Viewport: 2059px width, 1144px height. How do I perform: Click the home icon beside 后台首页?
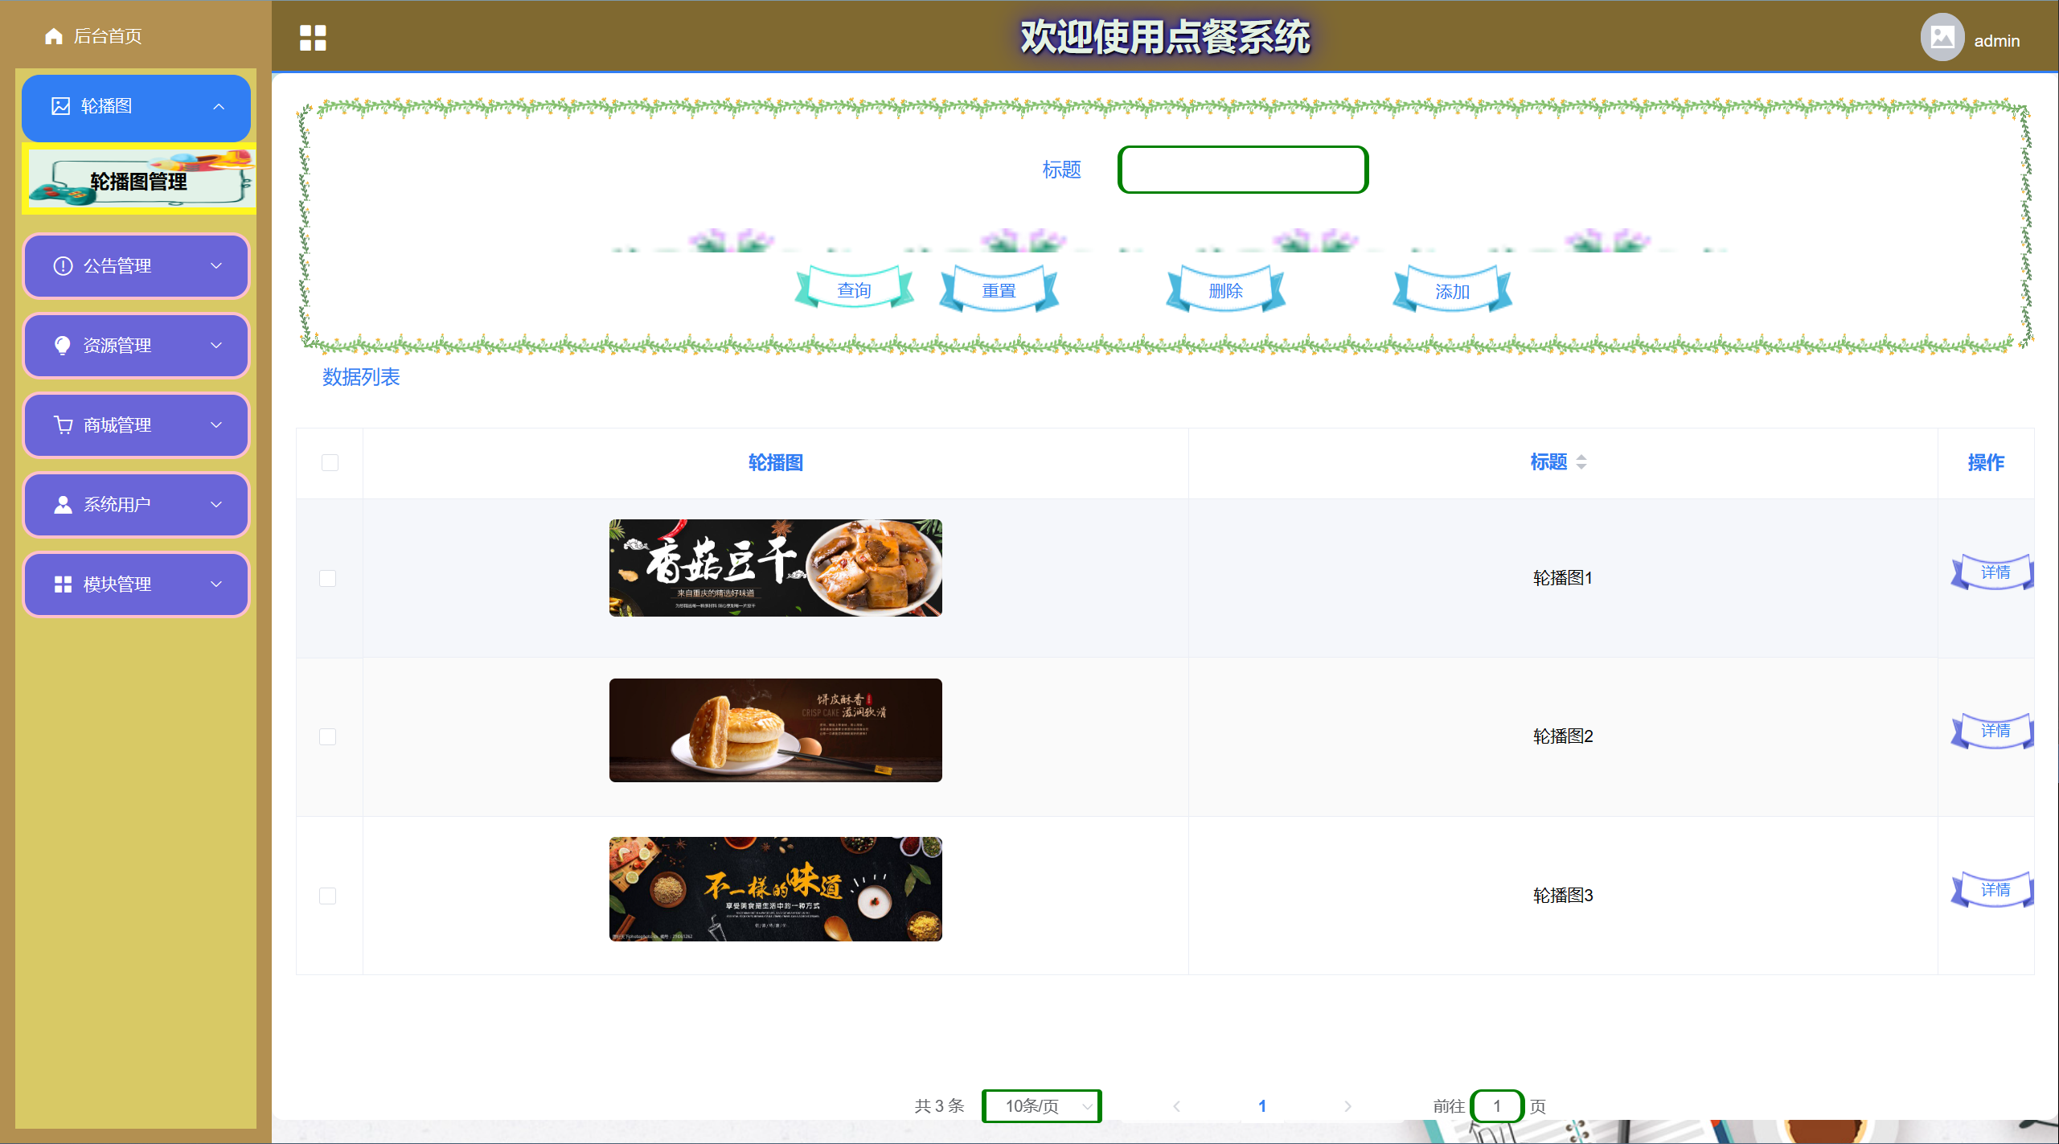tap(54, 35)
